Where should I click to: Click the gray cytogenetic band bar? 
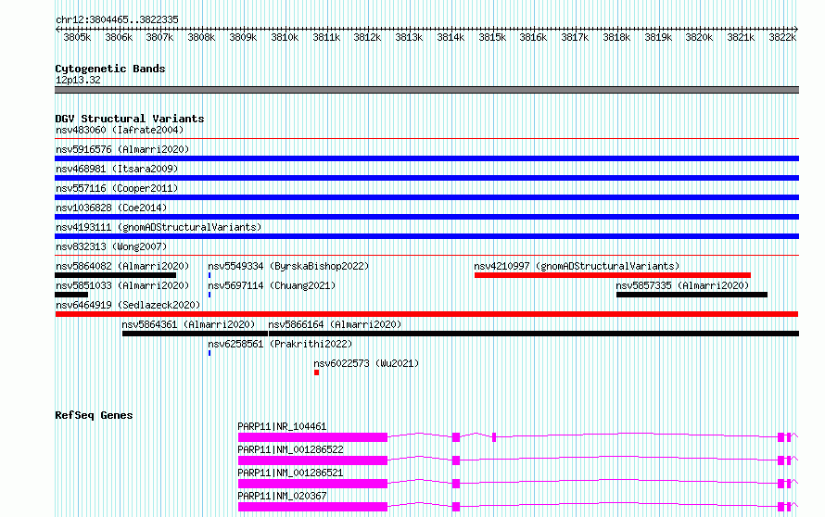(x=426, y=90)
